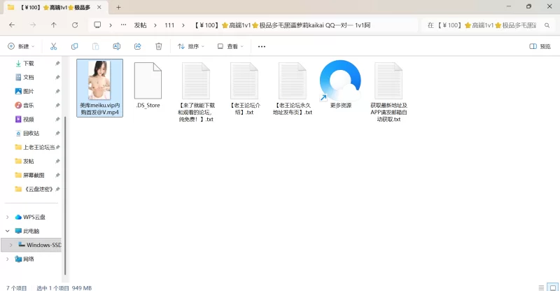Click the pin icon beside 视频
560x291 pixels.
[x=57, y=119]
